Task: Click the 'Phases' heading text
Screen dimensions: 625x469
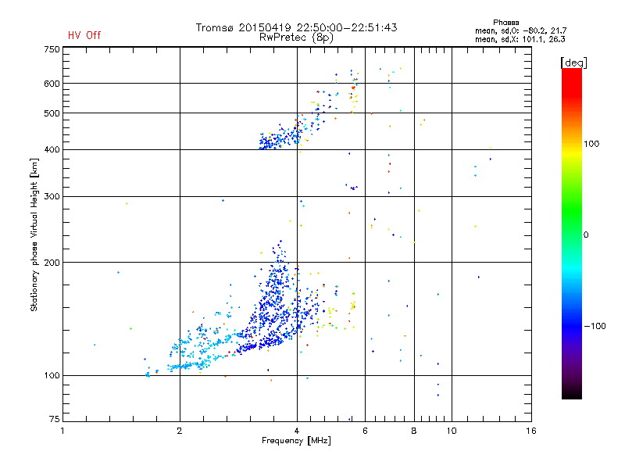Action: 505,23
